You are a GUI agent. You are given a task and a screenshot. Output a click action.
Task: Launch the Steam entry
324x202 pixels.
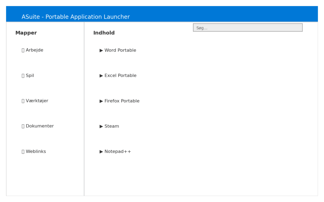(x=112, y=126)
